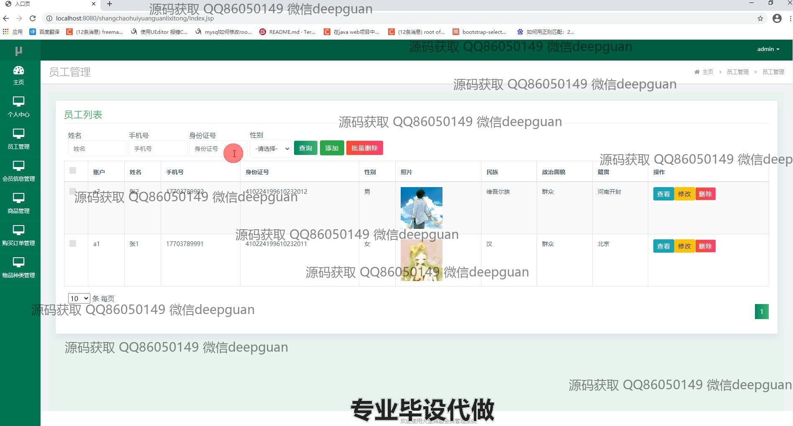Toggle the select-all checkbox in table header
This screenshot has height=426, width=793.
pos(73,170)
